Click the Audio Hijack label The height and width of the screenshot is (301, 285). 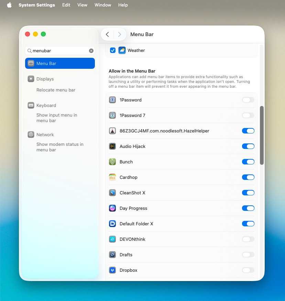pos(132,146)
